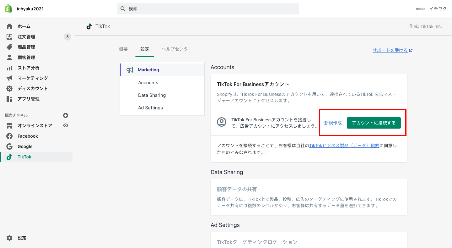Click the Google channel icon
452x248 pixels.
pos(9,146)
